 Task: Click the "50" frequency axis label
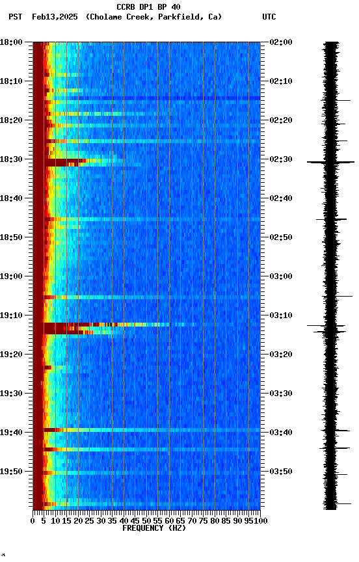[x=146, y=521]
